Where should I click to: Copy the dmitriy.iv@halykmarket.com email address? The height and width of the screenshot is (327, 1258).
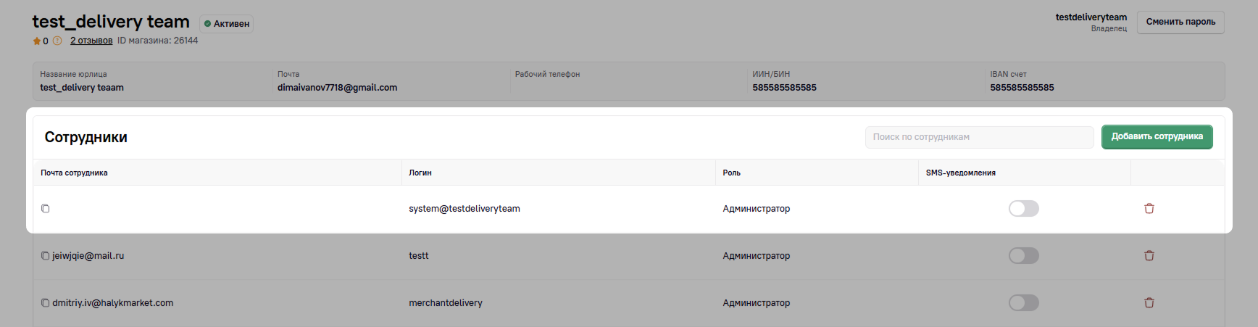point(45,303)
